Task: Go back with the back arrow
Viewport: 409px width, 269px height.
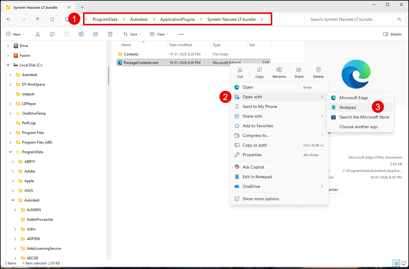Action: (x=9, y=19)
